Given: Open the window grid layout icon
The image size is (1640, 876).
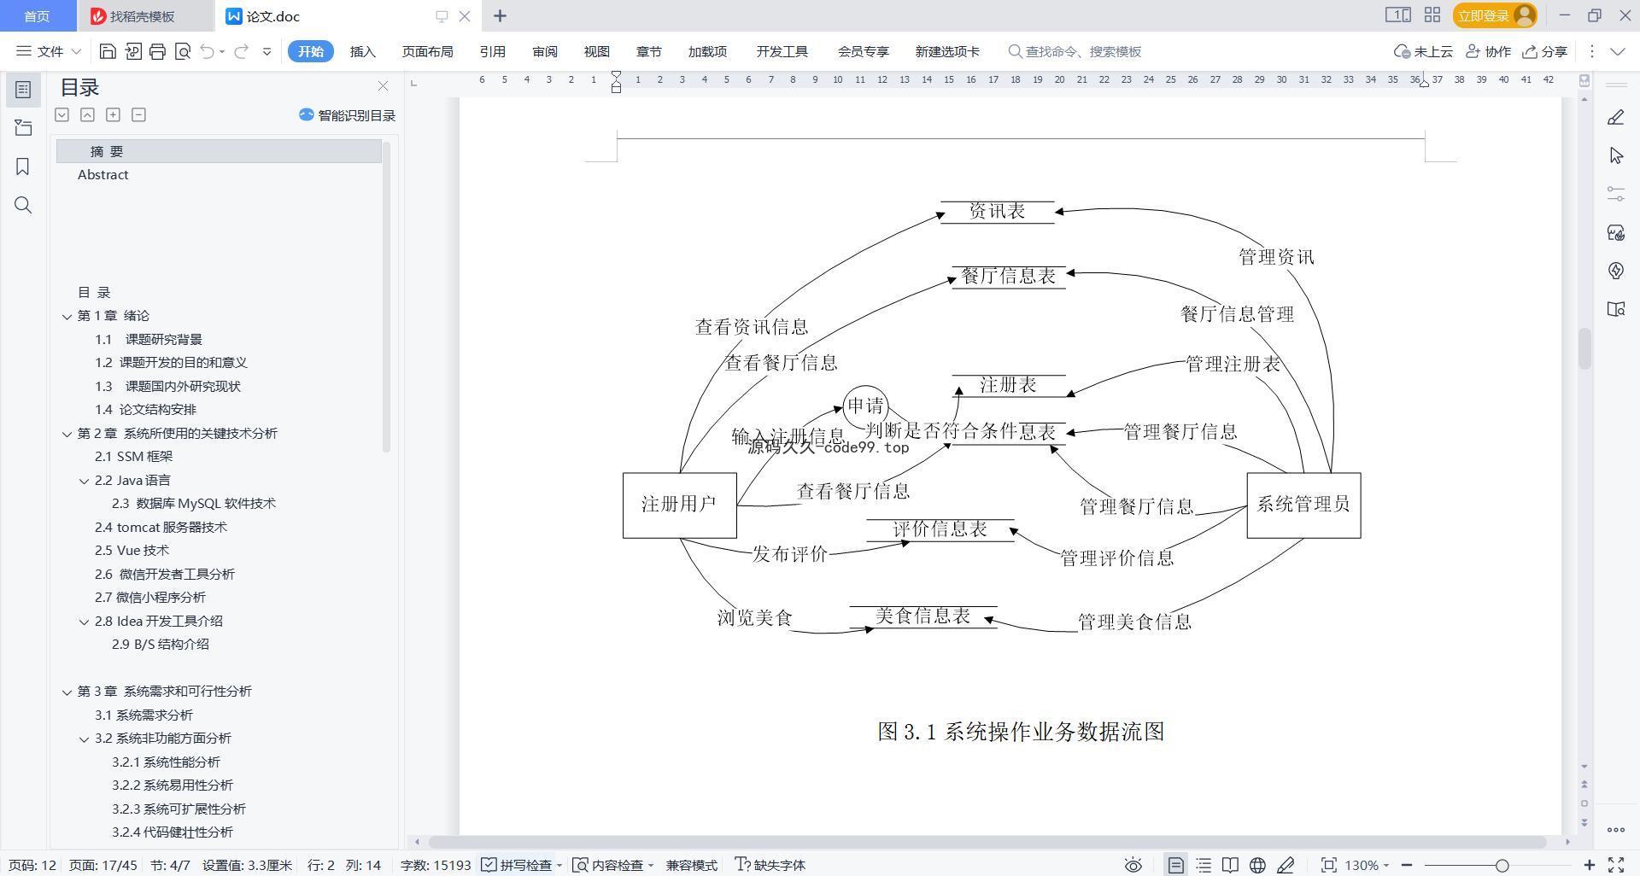Looking at the screenshot, I should 1432,15.
